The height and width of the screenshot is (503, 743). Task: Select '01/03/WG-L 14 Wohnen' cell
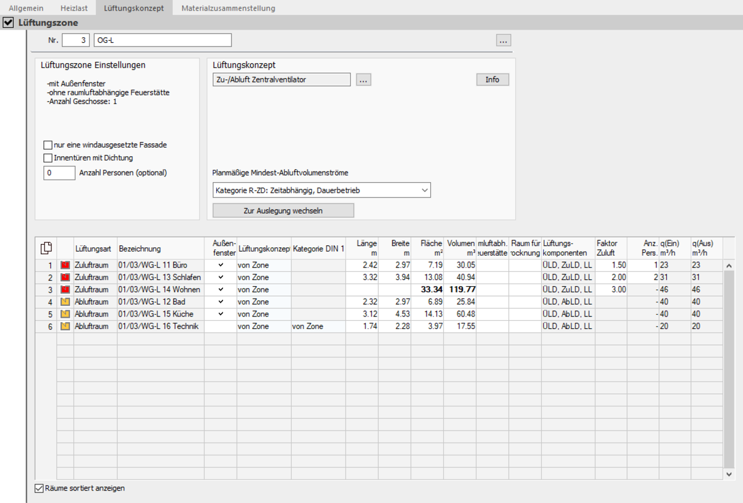(x=160, y=289)
